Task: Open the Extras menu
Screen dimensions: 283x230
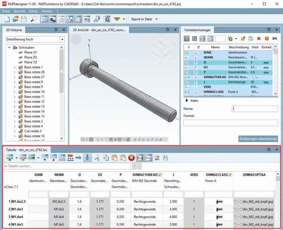Action: tap(33, 11)
